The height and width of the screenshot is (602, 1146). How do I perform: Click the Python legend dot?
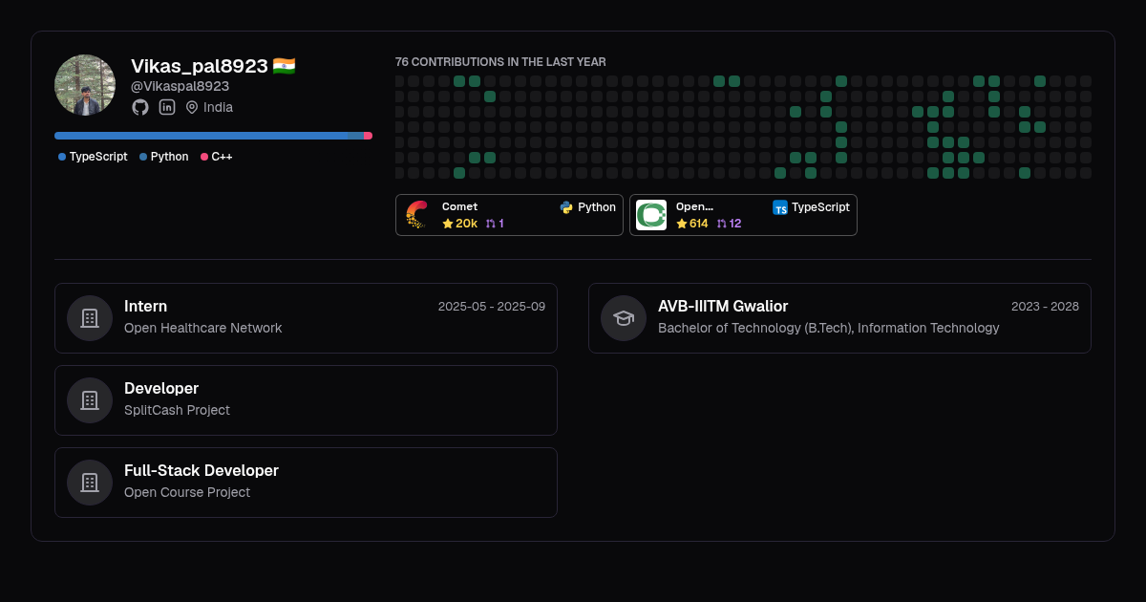coord(143,157)
